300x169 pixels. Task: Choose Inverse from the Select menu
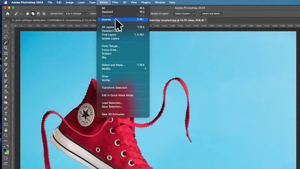(123, 20)
